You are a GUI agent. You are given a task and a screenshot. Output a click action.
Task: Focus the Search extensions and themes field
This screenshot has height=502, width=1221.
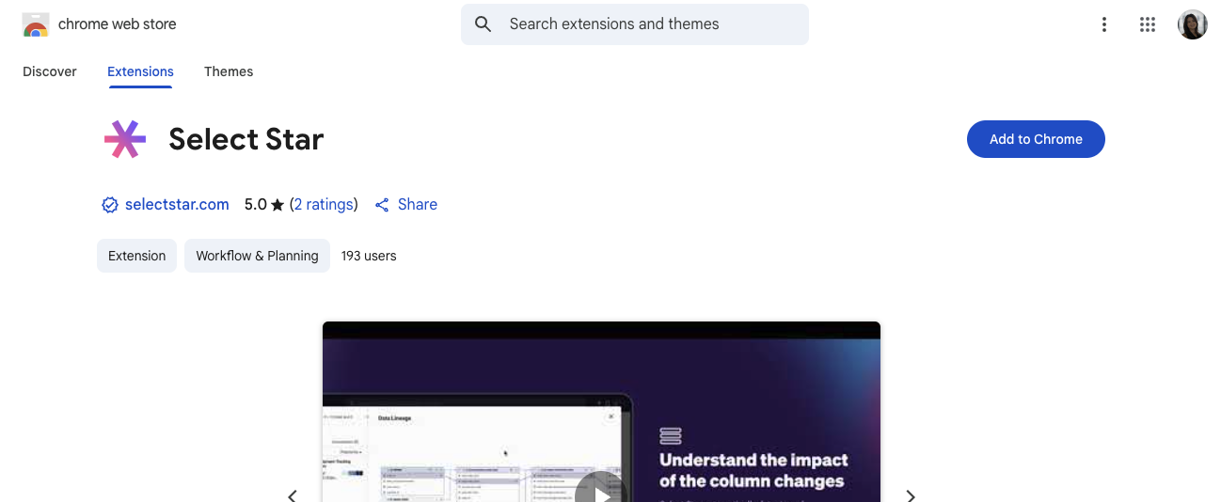pyautogui.click(x=649, y=24)
